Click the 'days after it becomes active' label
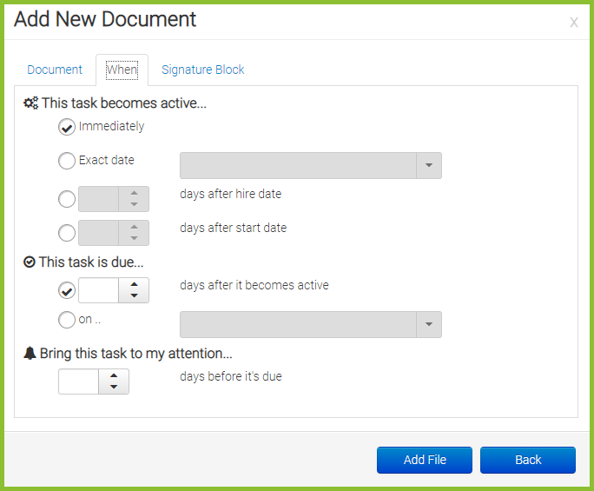 (254, 285)
